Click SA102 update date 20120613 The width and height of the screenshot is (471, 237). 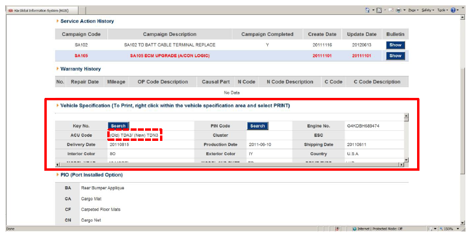(362, 45)
